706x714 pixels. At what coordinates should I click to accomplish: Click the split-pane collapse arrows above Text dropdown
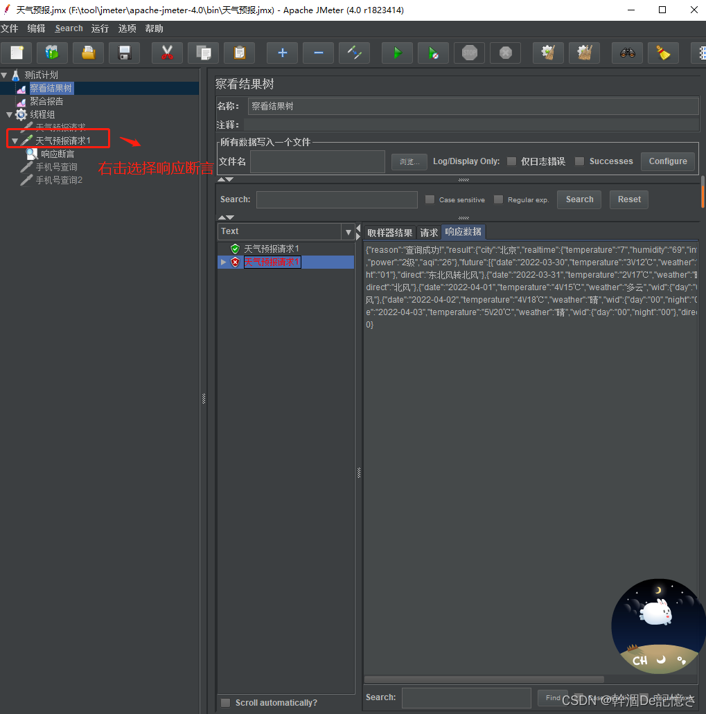(226, 217)
